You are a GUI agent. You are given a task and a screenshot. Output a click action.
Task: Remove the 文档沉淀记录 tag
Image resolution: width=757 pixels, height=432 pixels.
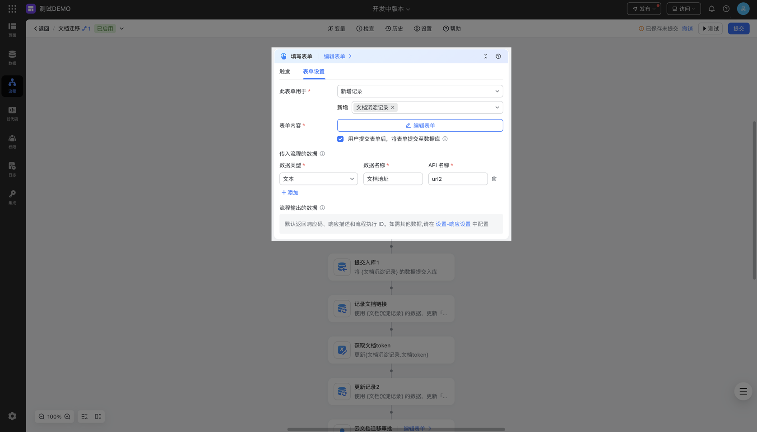(x=393, y=107)
